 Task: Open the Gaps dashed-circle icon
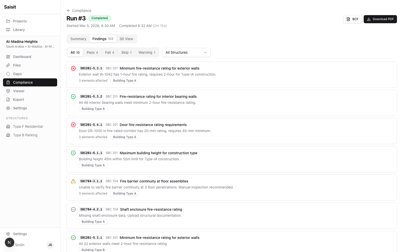pos(8,74)
